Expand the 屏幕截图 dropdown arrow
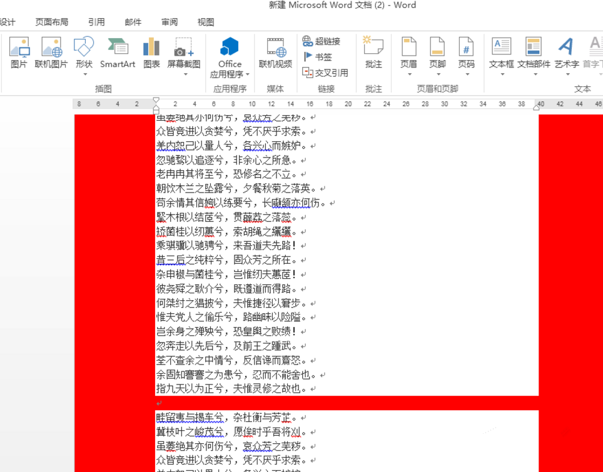 tap(185, 74)
